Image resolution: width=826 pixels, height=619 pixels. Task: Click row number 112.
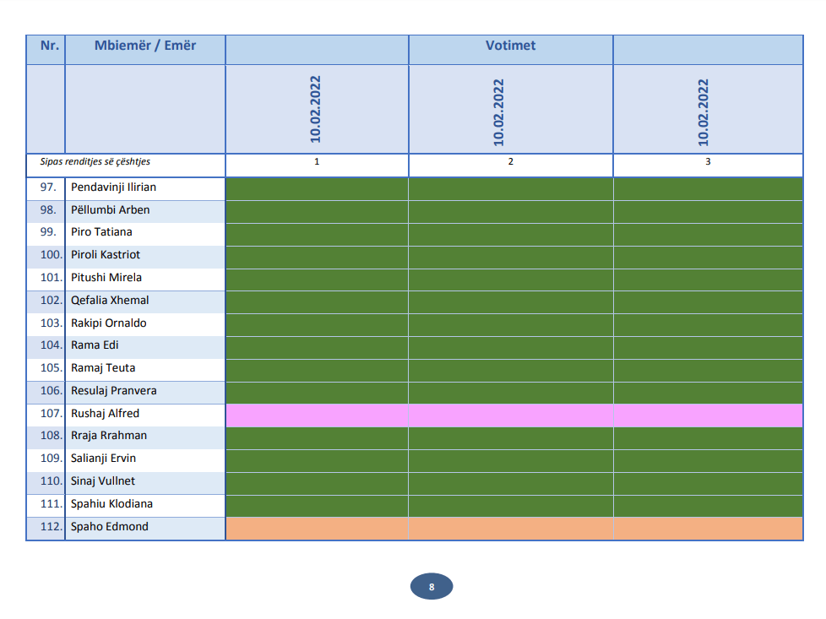pyautogui.click(x=51, y=527)
